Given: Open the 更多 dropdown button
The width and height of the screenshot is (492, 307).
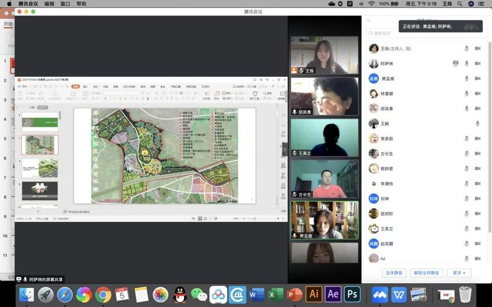Looking at the screenshot, I should point(458,273).
